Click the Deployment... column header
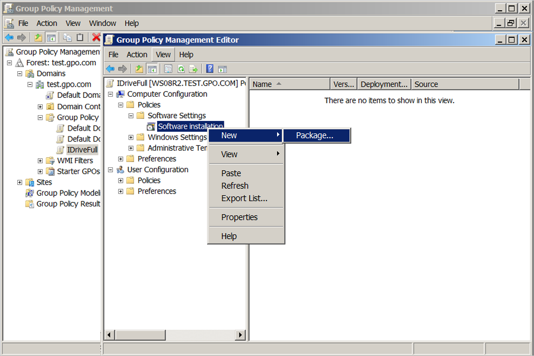 tap(384, 84)
